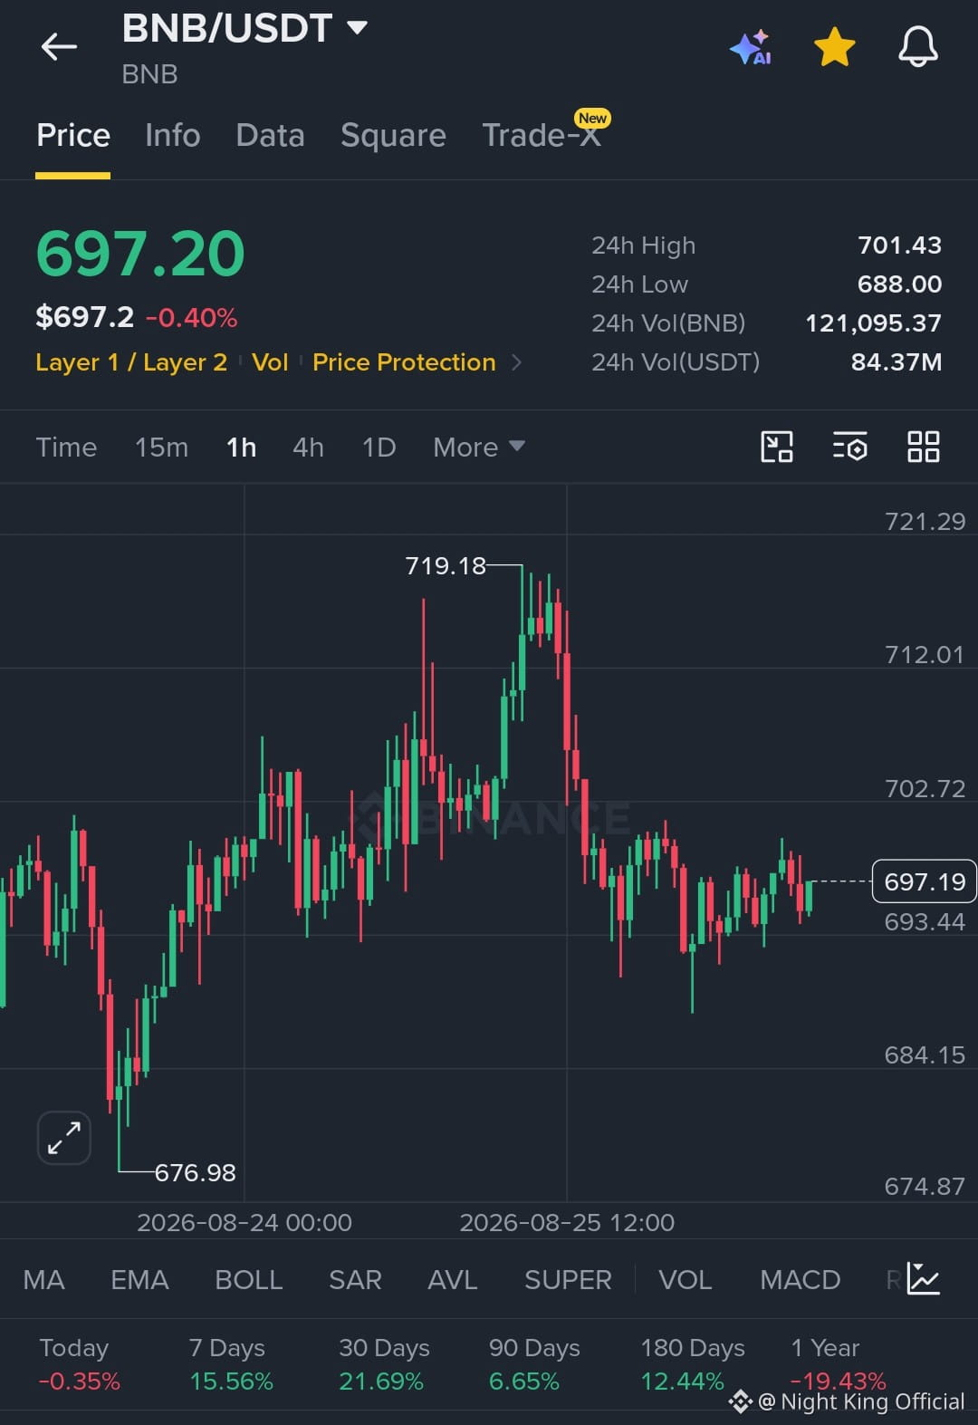Open indicator settings chart icon

[x=923, y=1279]
